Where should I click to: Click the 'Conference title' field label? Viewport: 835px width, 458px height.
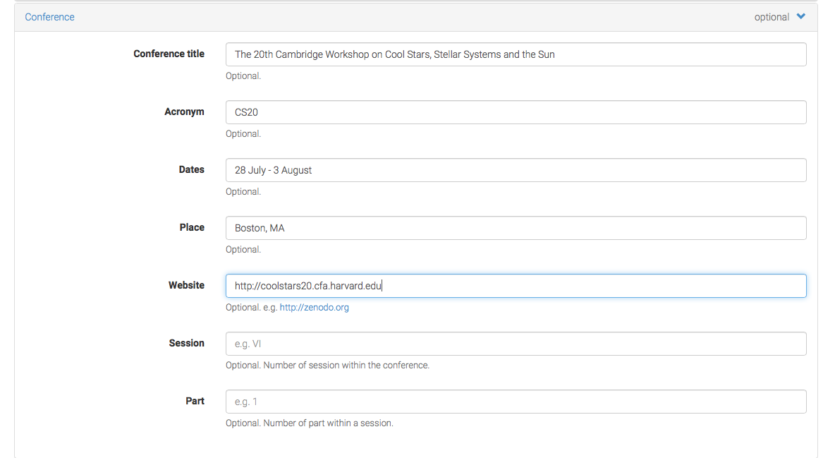tap(169, 54)
